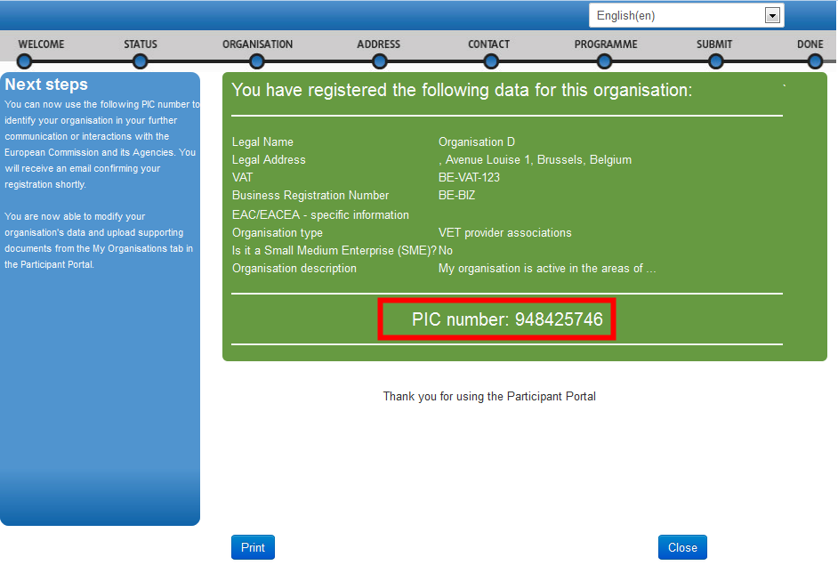Go to the ORGANISATION step
Screen dimensions: 838x565
click(258, 44)
